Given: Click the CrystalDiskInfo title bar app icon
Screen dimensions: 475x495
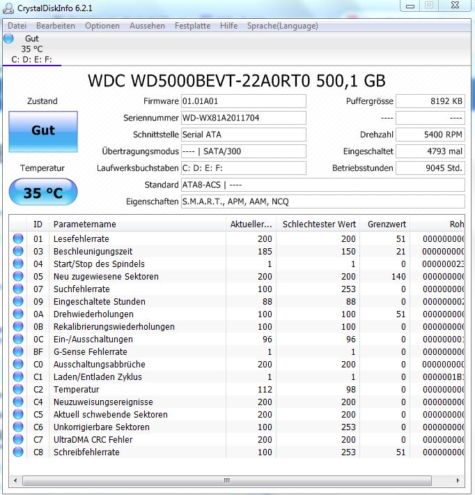Looking at the screenshot, I should coord(8,8).
